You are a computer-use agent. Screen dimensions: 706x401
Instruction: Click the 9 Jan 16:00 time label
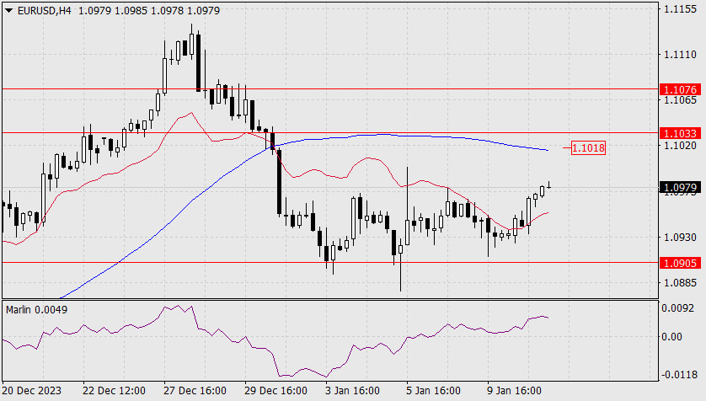pos(514,390)
